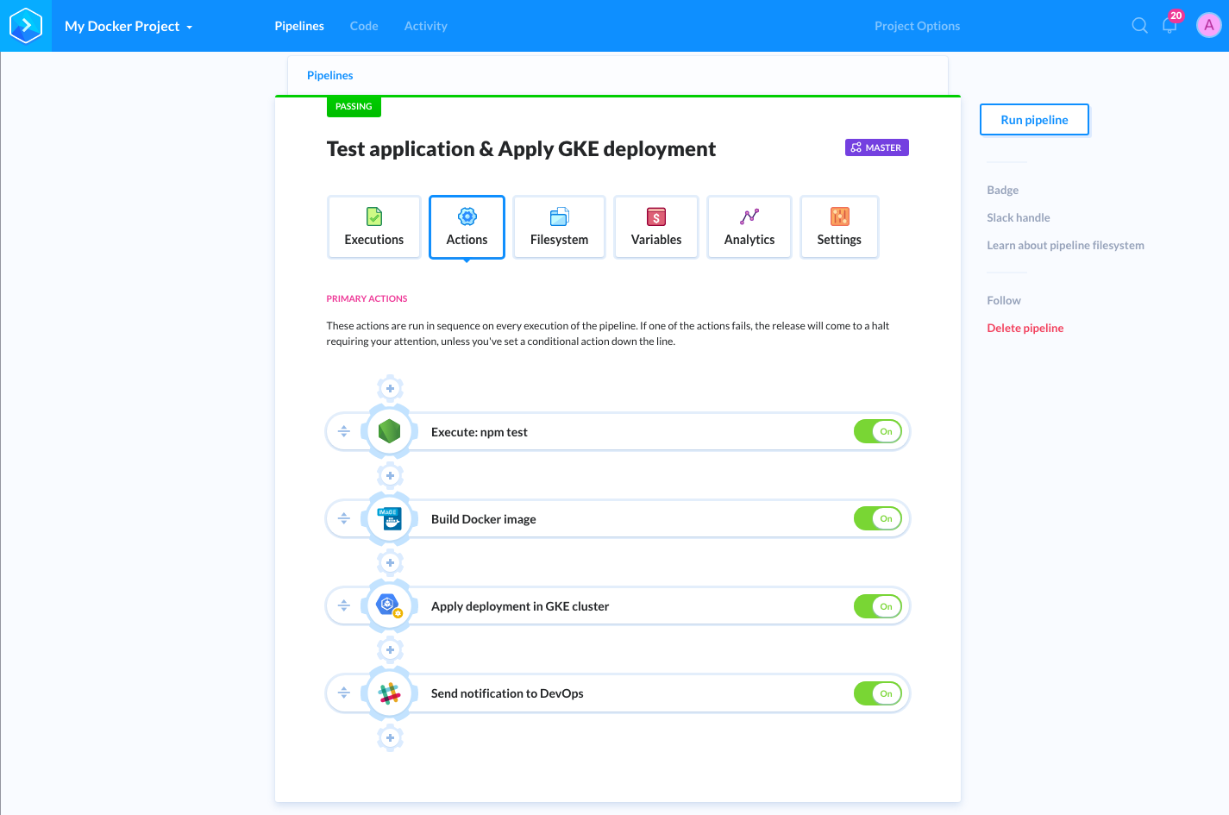Add action between Docker build and GKE deployment
This screenshot has width=1229, height=815.
390,562
